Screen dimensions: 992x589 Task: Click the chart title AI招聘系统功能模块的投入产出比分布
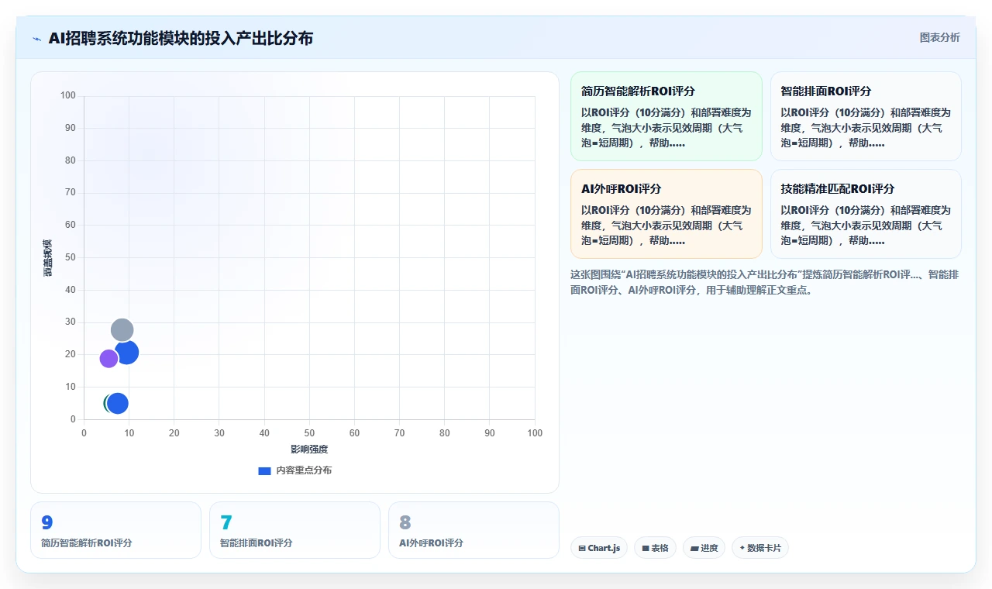[181, 38]
